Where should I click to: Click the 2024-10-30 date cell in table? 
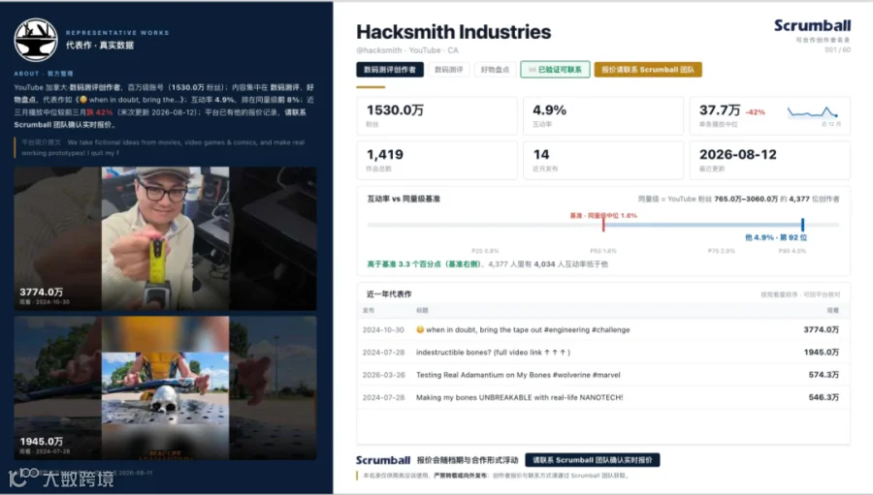383,329
